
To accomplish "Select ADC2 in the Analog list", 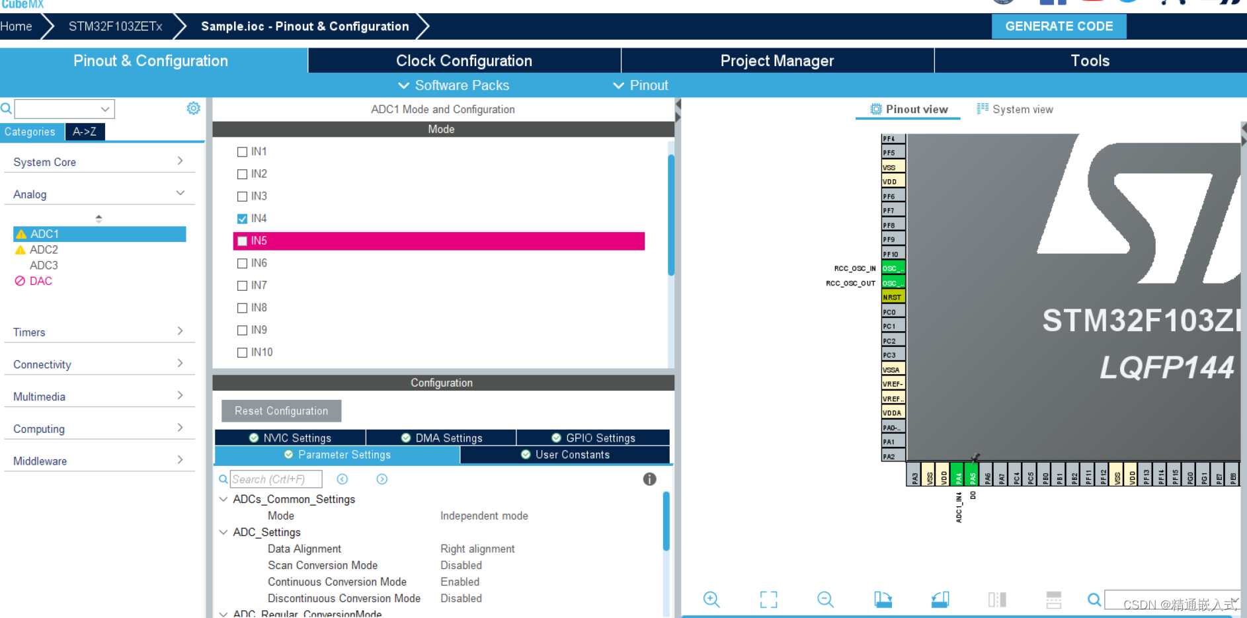I will click(x=44, y=250).
